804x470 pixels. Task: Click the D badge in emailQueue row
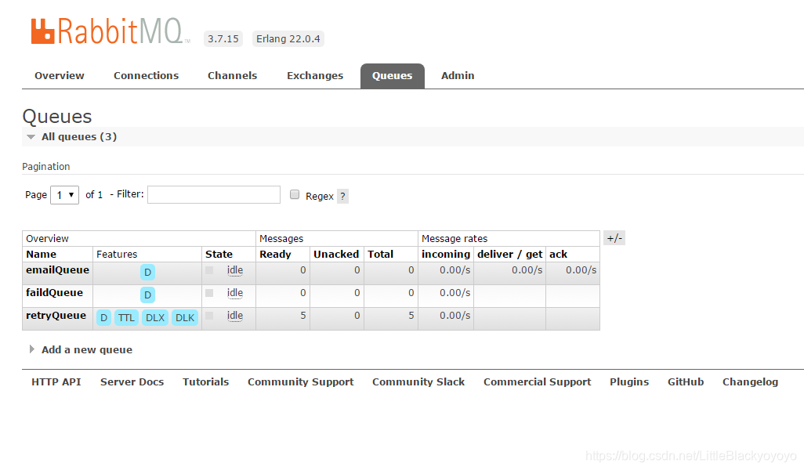147,273
